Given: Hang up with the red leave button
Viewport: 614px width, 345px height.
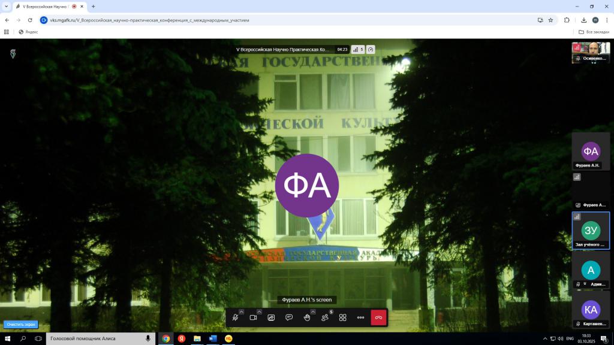Looking at the screenshot, I should click(x=378, y=317).
